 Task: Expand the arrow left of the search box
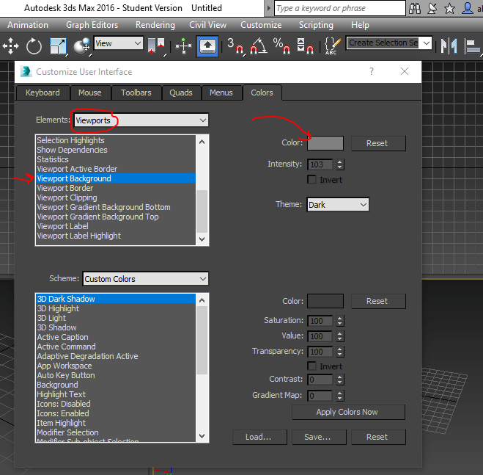click(x=268, y=8)
